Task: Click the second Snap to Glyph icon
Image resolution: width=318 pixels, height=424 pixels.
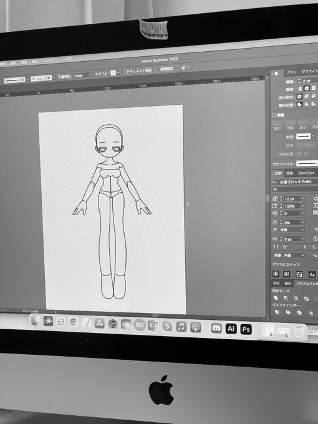Action: (286, 274)
